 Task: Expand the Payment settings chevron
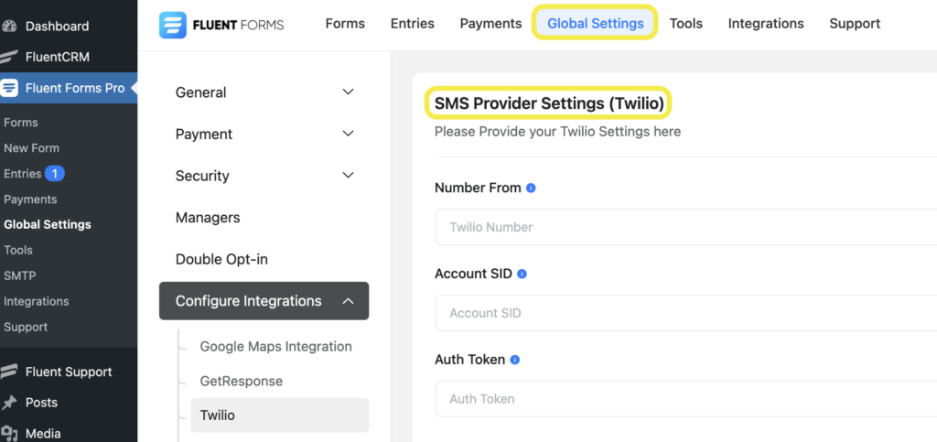[x=348, y=134]
